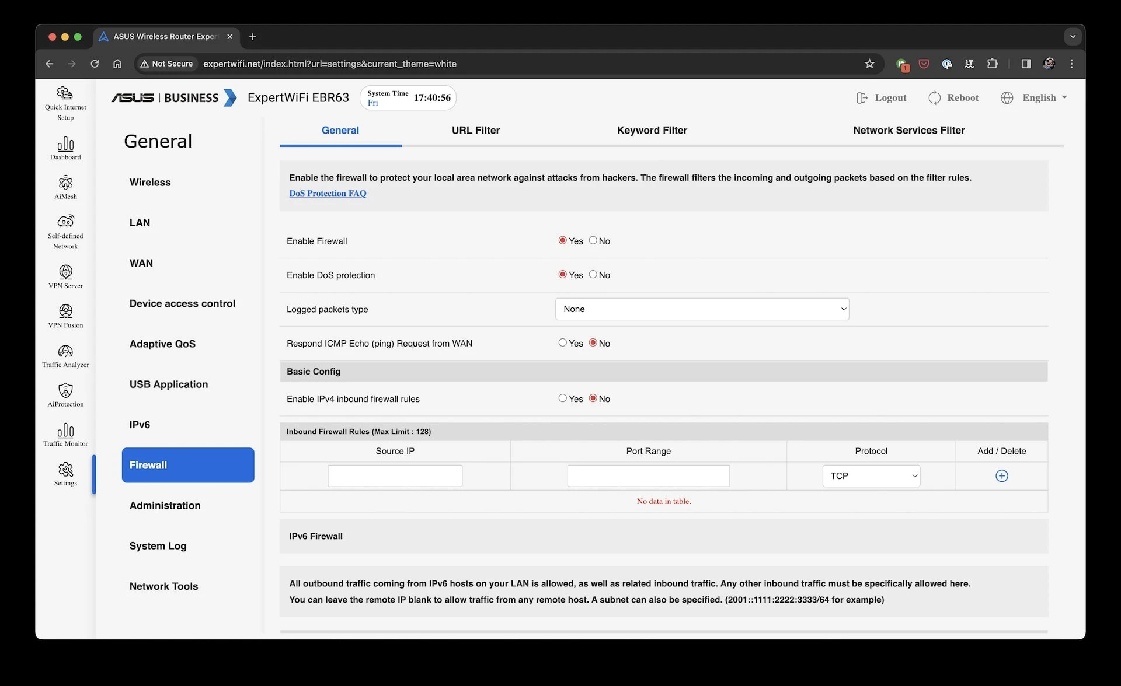Set Respond ICMP Echo to No
Viewport: 1121px width, 686px height.
[x=593, y=342]
